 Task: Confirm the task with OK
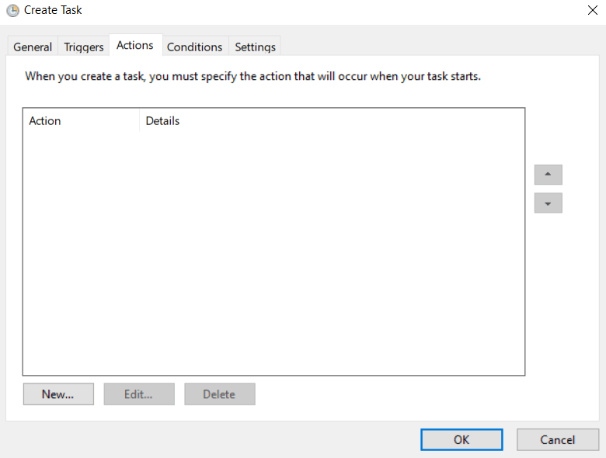pyautogui.click(x=461, y=439)
